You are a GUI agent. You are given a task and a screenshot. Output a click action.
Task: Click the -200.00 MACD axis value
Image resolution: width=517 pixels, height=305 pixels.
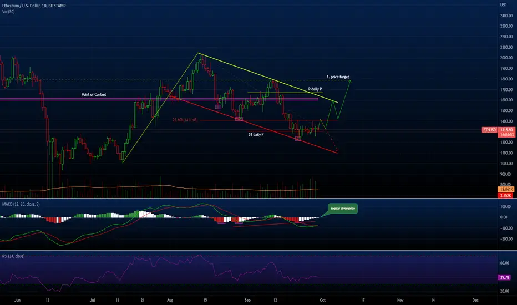pos(506,238)
